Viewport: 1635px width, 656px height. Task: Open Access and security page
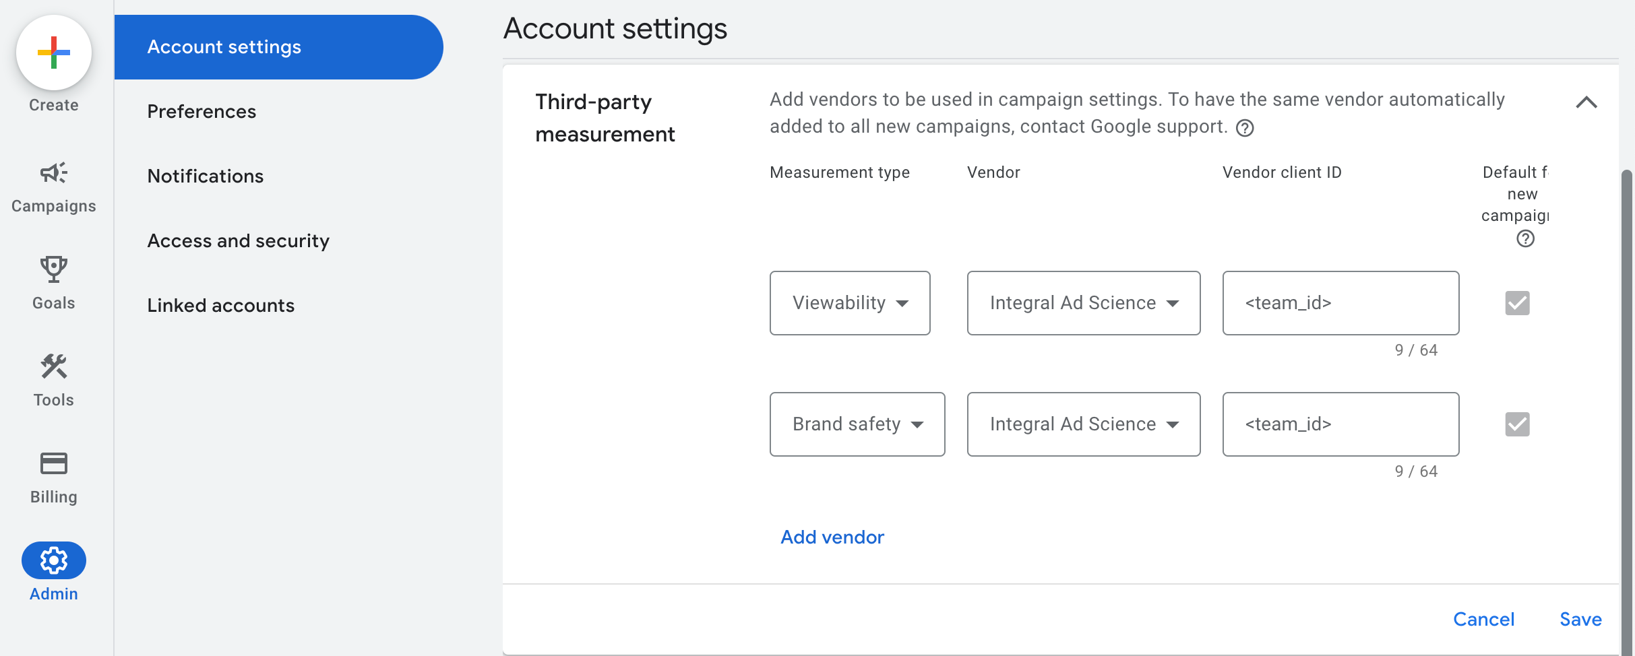[x=238, y=240]
